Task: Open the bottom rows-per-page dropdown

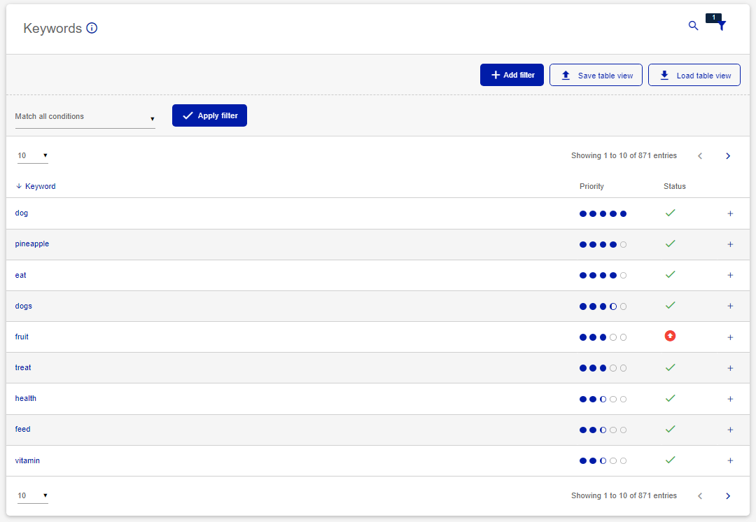Action: 32,496
